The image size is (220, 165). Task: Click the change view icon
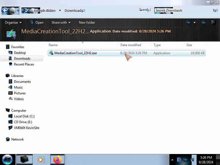tap(189, 23)
